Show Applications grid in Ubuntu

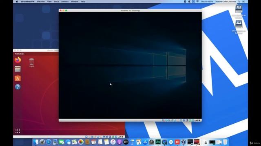(18, 131)
